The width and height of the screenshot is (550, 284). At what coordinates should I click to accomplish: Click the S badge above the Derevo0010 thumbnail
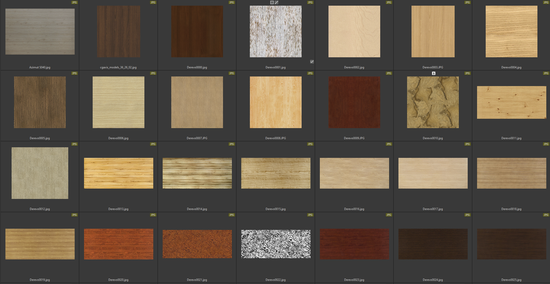click(433, 73)
